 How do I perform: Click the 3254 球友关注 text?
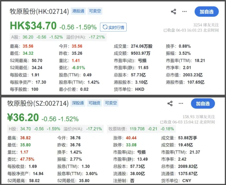click(x=206, y=25)
